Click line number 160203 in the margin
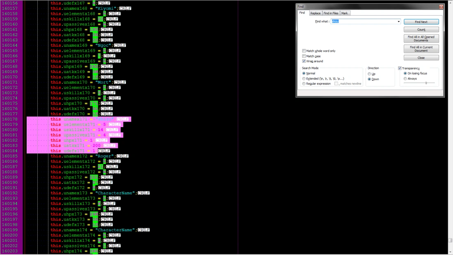453x255 pixels. [9, 251]
